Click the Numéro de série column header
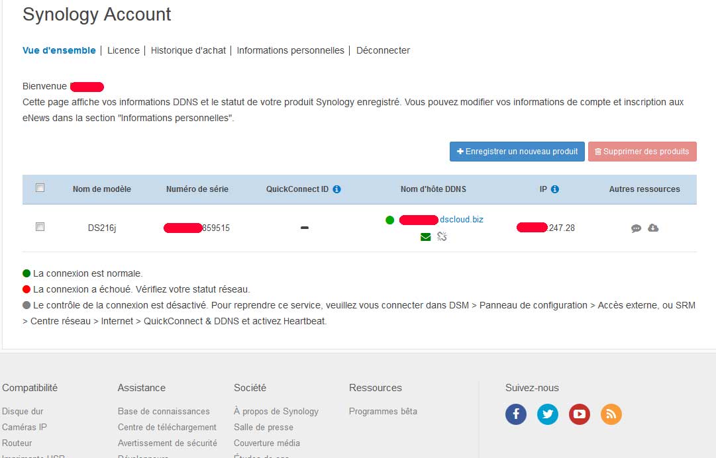 [x=197, y=189]
